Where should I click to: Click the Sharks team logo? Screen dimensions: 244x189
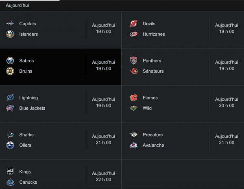click(x=10, y=135)
